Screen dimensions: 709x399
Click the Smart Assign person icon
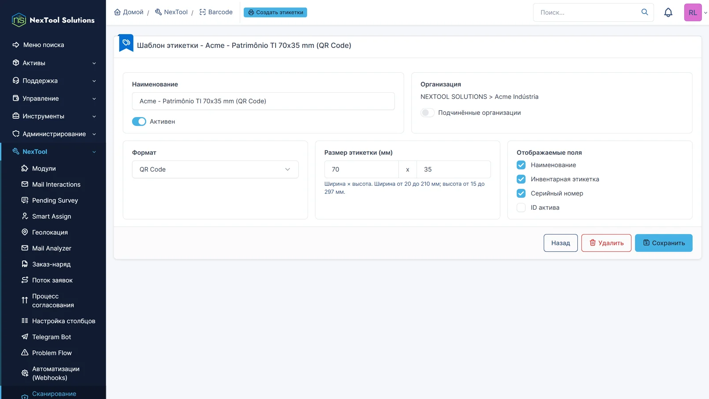tap(25, 216)
